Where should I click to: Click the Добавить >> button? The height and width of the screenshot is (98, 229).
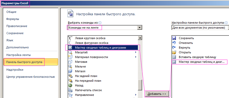[157, 94]
